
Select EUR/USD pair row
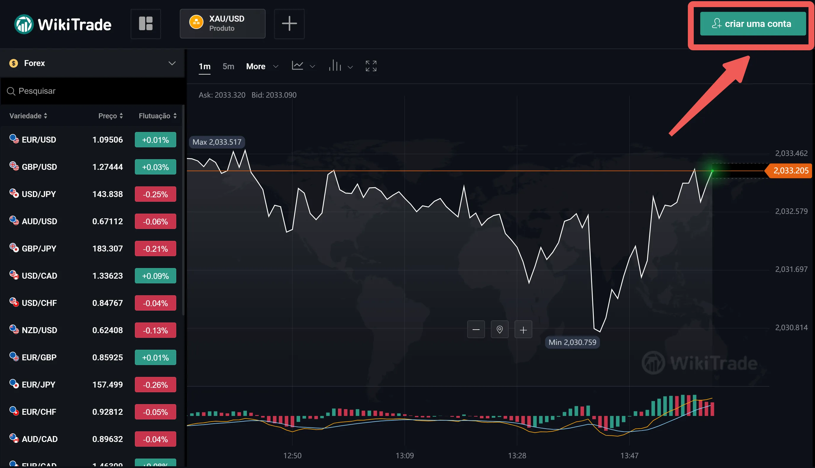(x=92, y=140)
